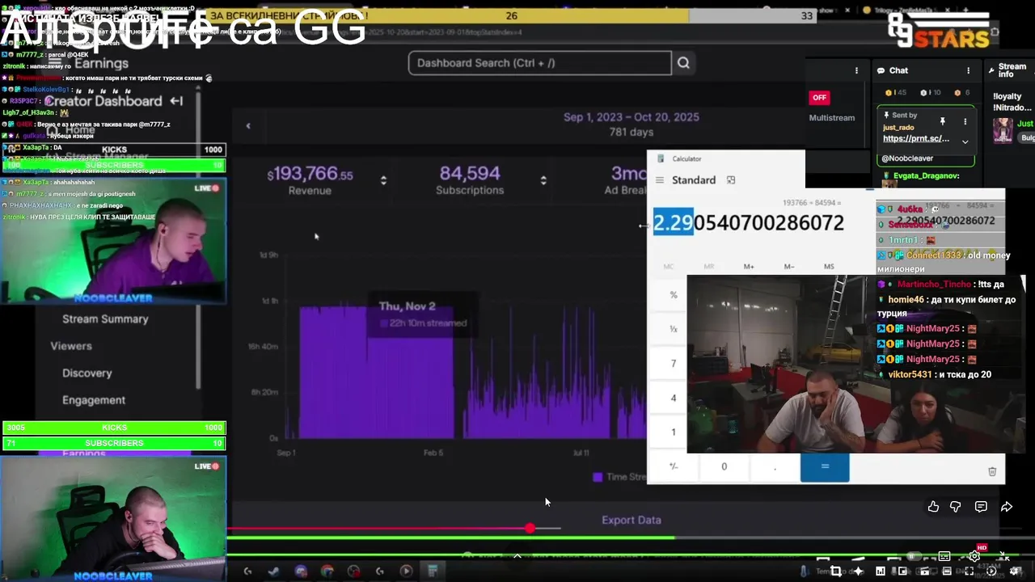Open the comments speech-bubble icon

(x=981, y=507)
